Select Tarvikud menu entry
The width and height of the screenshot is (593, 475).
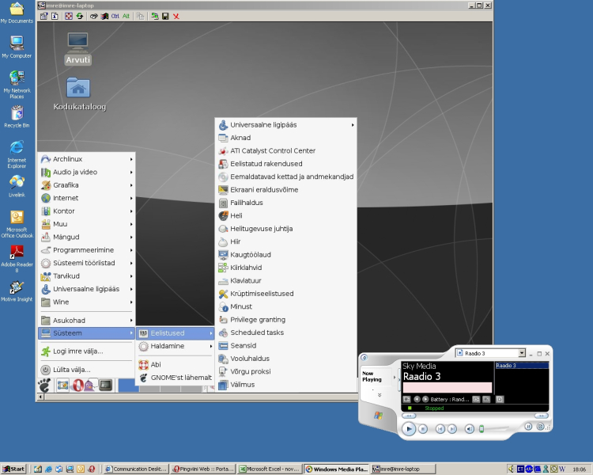(87, 275)
